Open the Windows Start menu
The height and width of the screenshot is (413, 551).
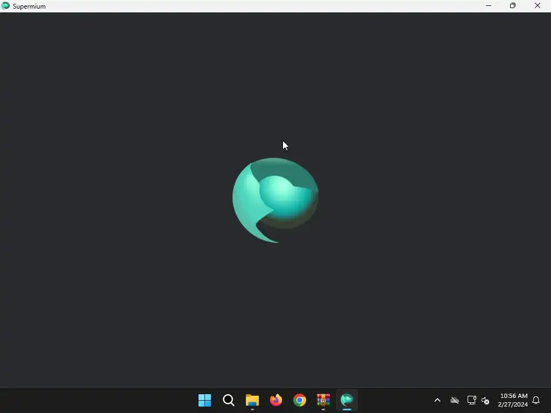pos(204,400)
